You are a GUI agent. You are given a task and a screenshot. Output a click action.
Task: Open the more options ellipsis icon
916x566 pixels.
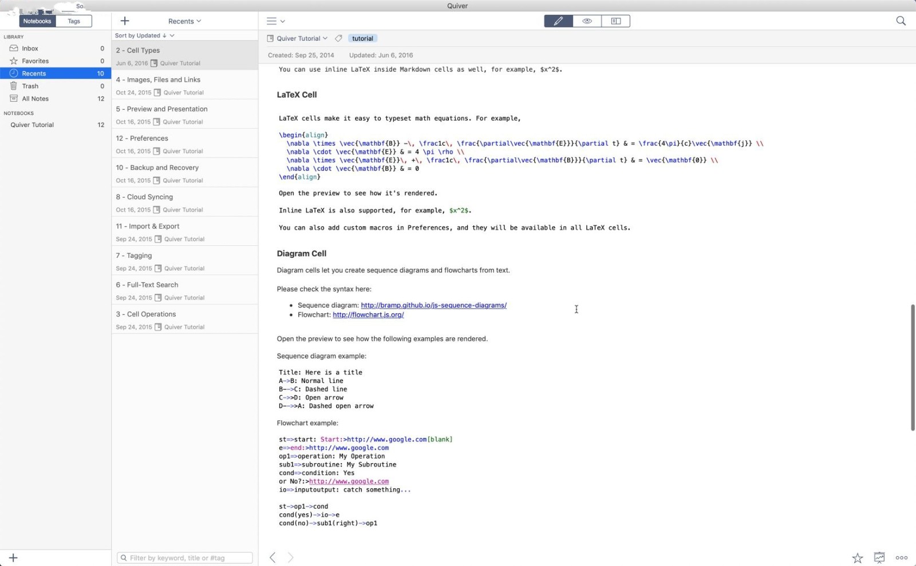[x=902, y=557]
